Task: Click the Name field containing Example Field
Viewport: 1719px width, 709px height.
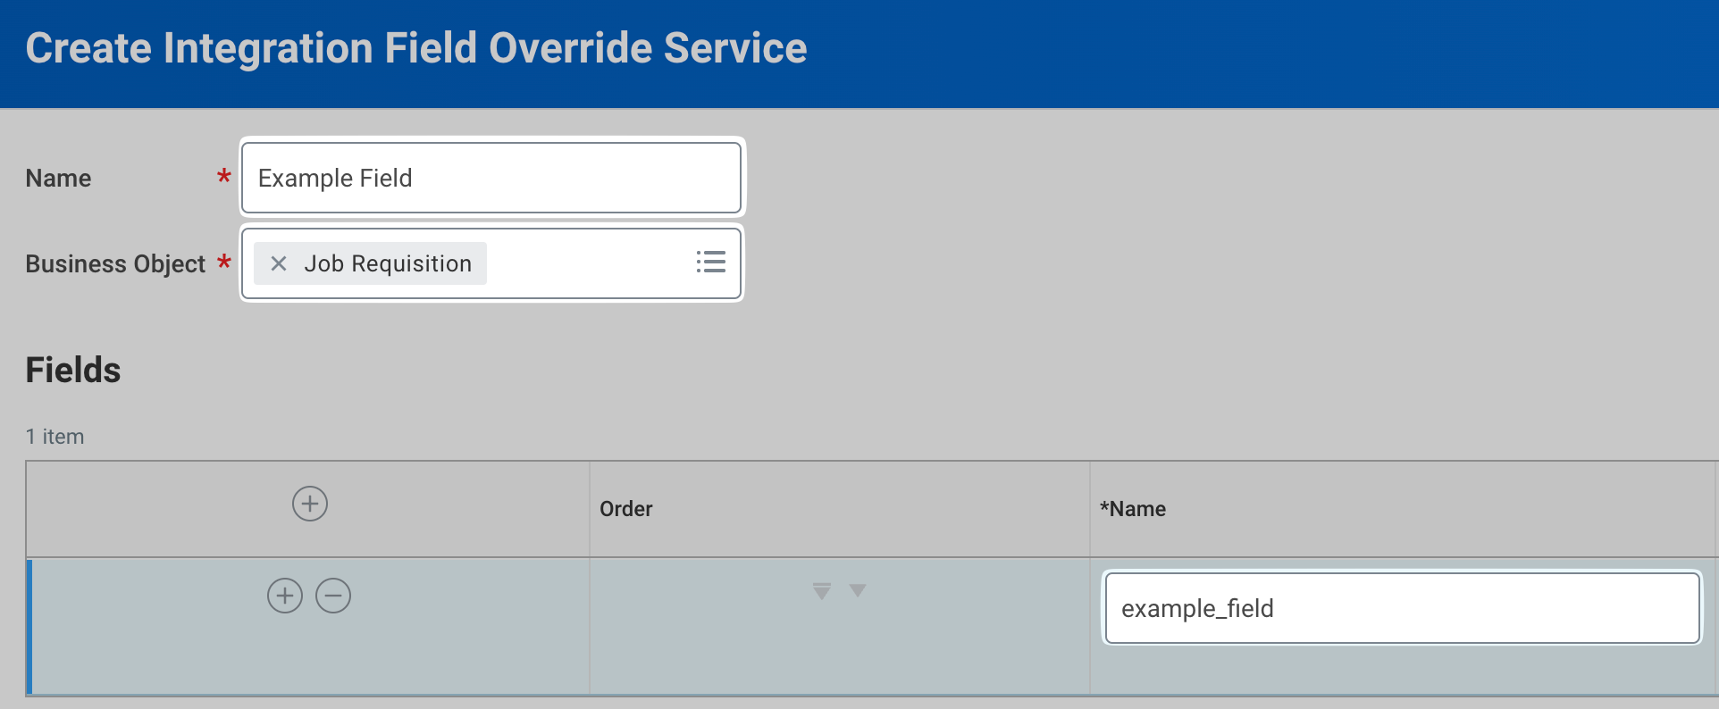Action: tap(491, 178)
